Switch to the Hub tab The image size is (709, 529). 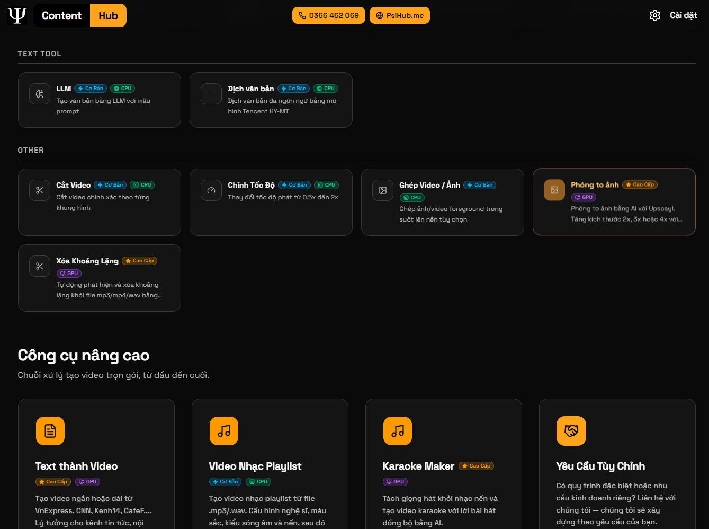(x=108, y=15)
